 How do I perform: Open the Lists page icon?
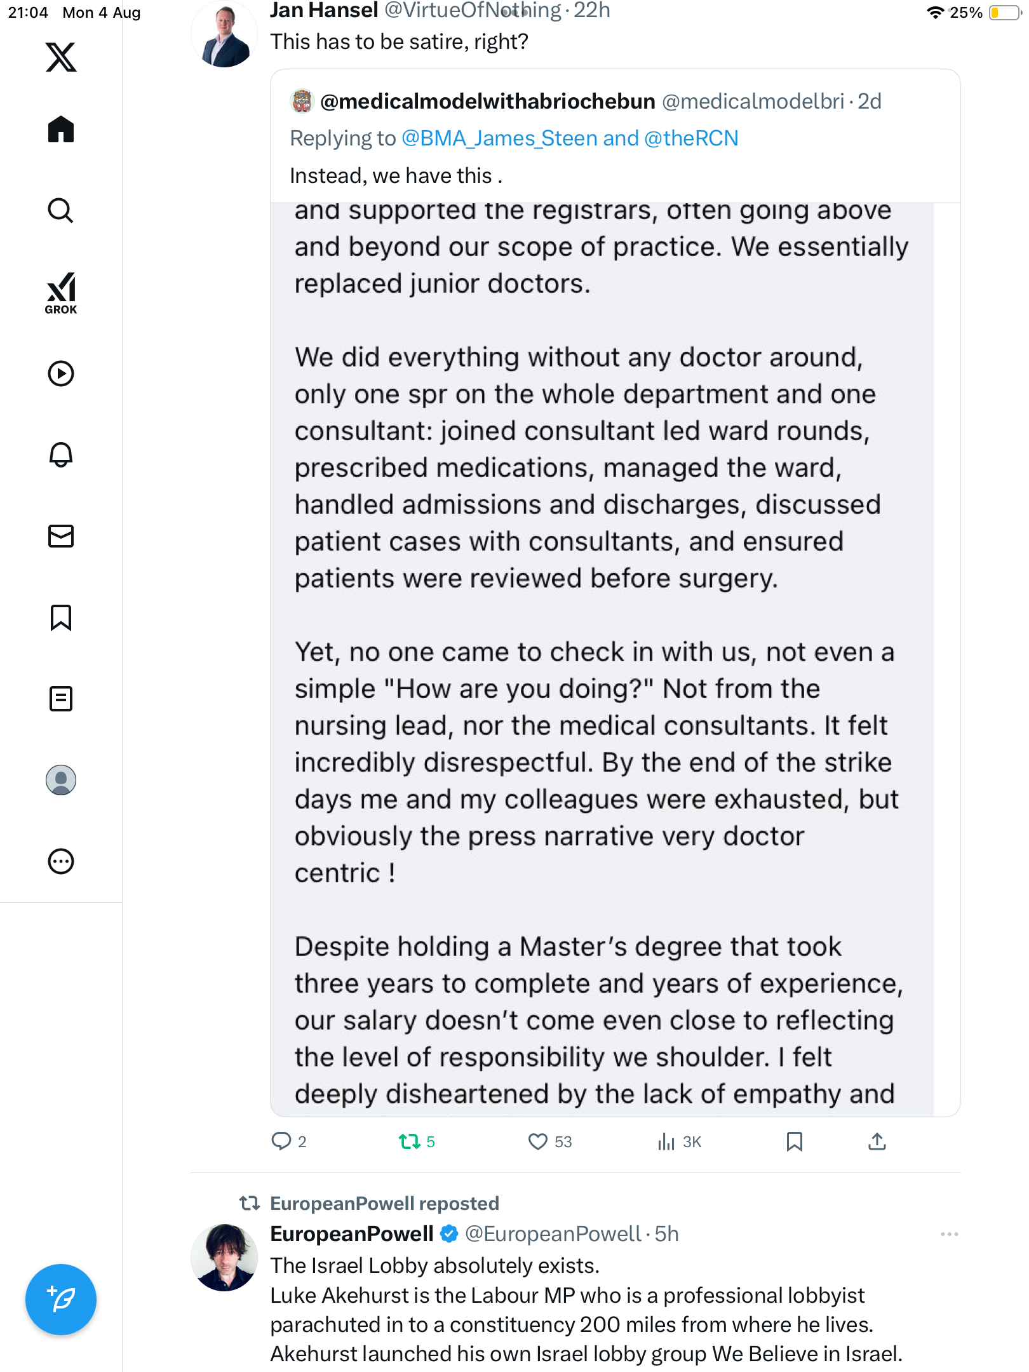61,699
